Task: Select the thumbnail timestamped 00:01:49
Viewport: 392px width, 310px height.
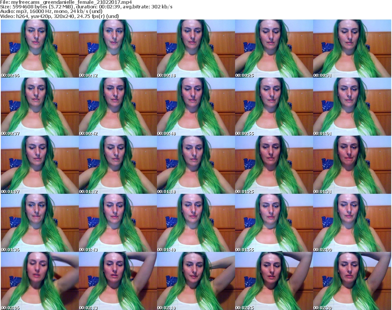Action: click(x=196, y=223)
